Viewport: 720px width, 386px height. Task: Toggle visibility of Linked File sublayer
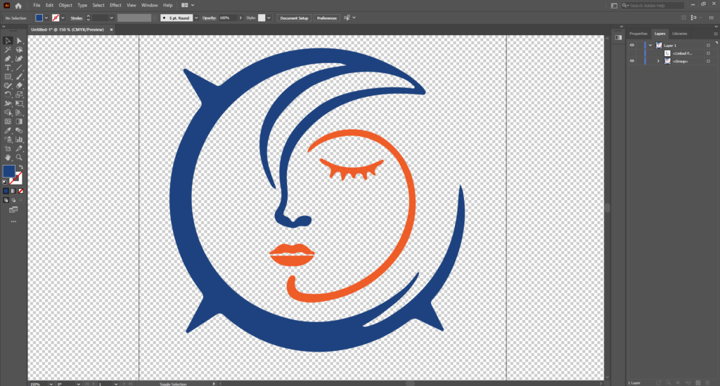tap(632, 53)
